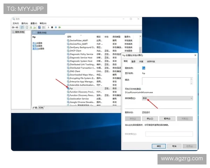This screenshot has width=210, height=168.
Task: Click the Forward arrow in services toolbar
Action: pos(16,27)
